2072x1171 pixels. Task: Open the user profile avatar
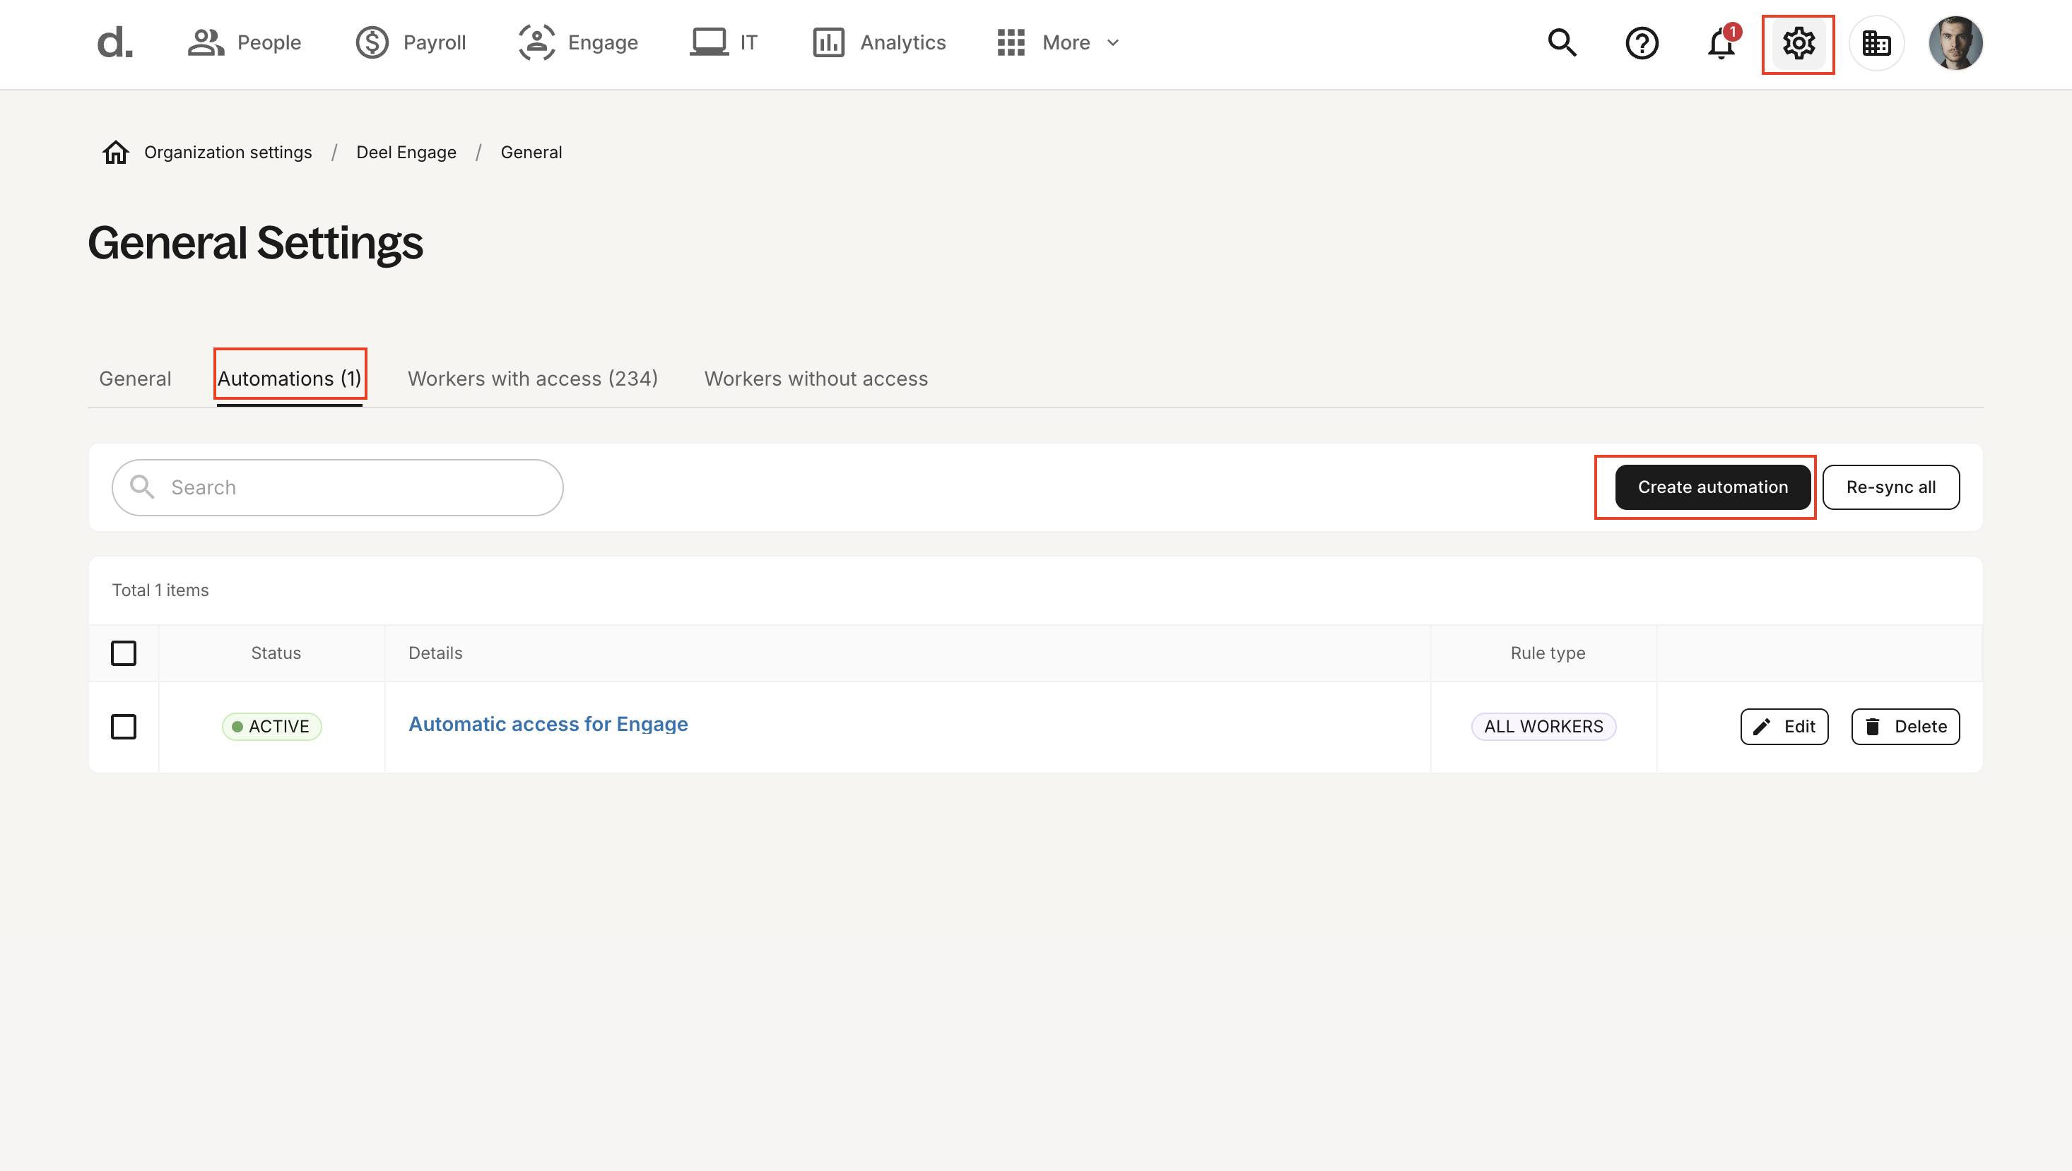click(x=1955, y=42)
